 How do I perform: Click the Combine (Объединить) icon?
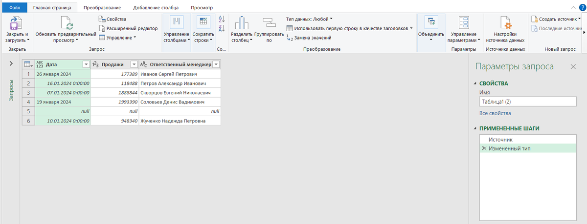pyautogui.click(x=431, y=22)
